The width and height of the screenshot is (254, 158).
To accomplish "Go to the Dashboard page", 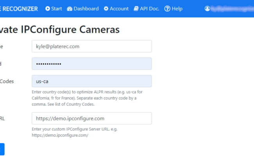I will pos(83,9).
